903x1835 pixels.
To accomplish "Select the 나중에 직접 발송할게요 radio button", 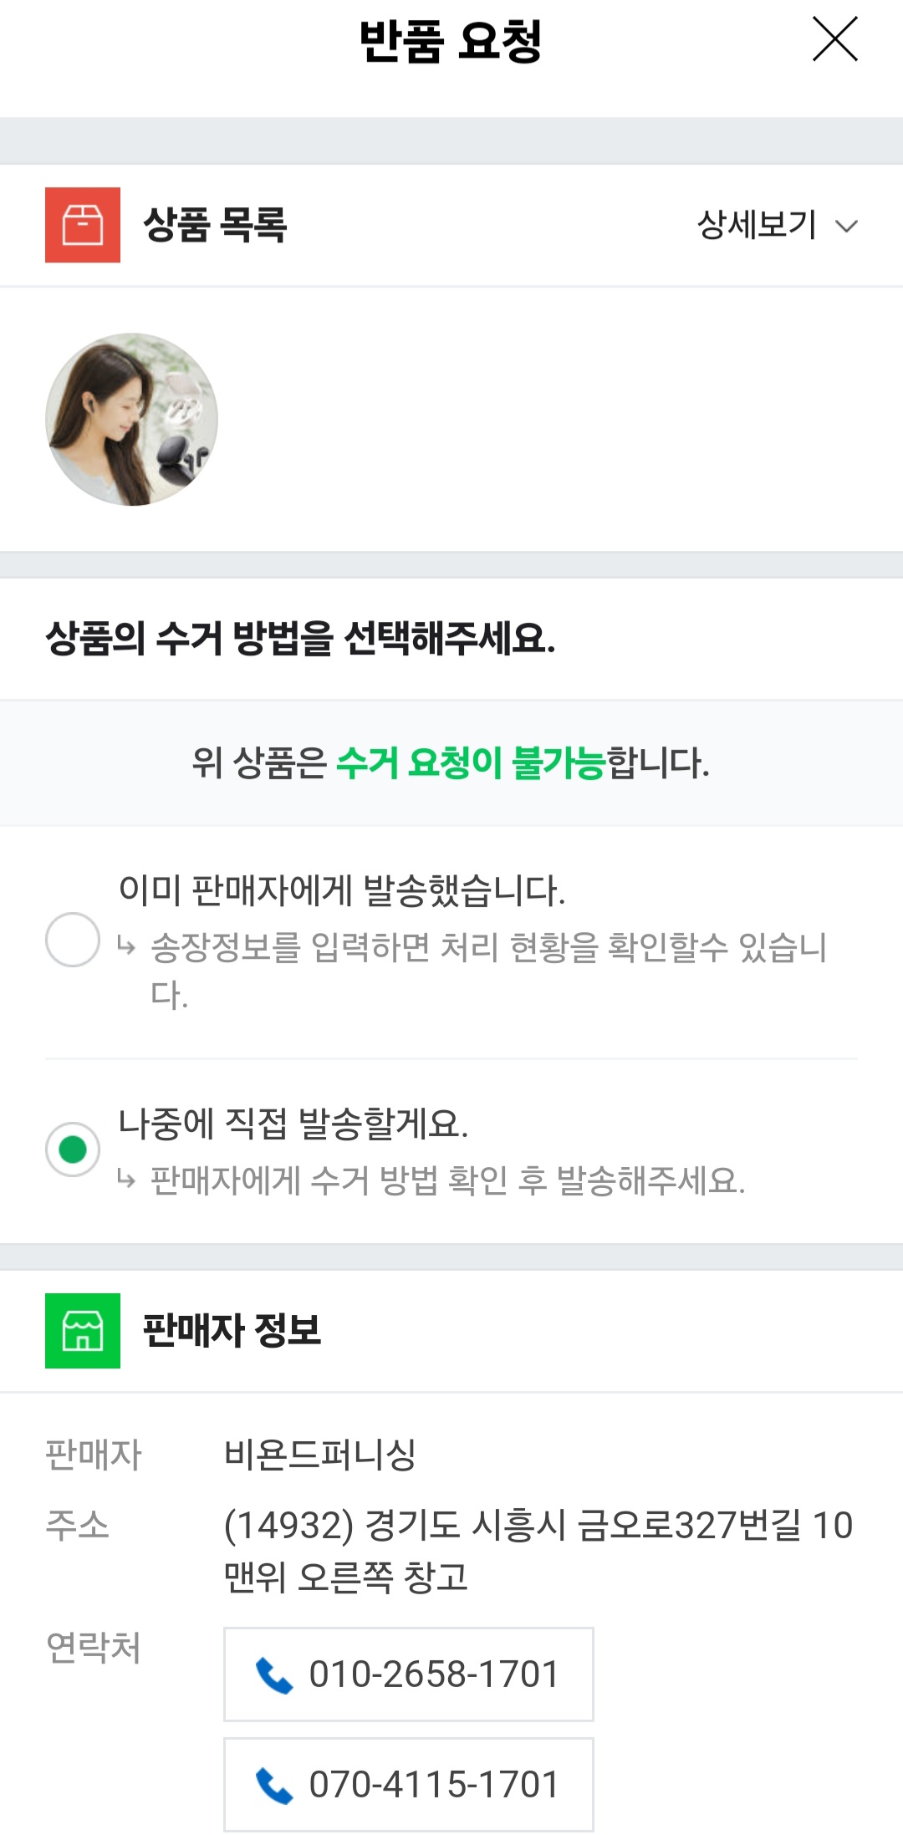I will click(73, 1149).
